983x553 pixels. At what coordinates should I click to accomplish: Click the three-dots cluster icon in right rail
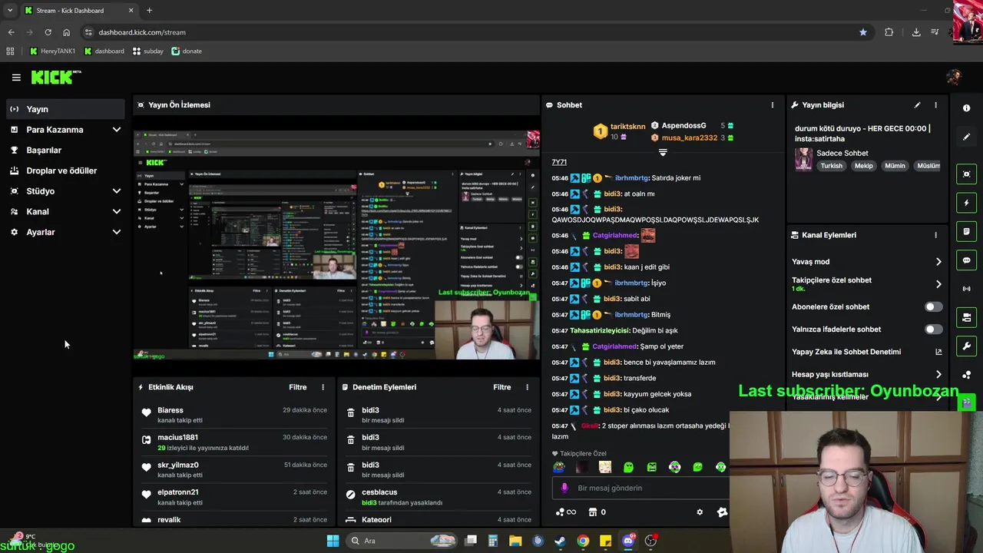coord(966,374)
